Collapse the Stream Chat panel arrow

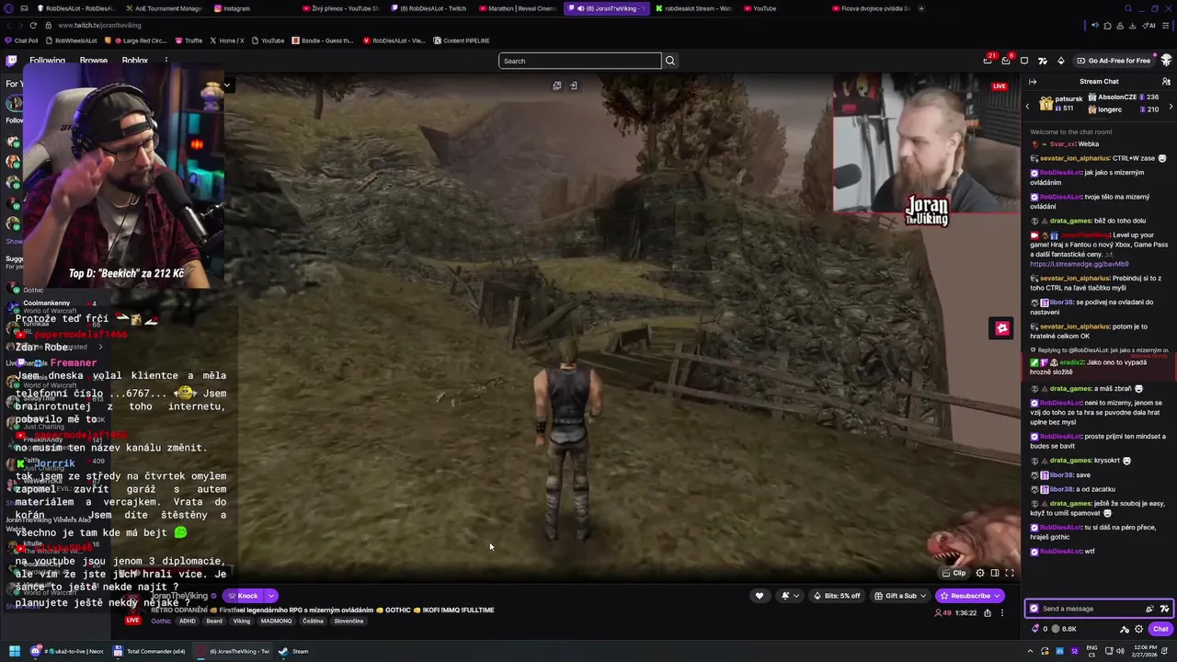point(1033,82)
